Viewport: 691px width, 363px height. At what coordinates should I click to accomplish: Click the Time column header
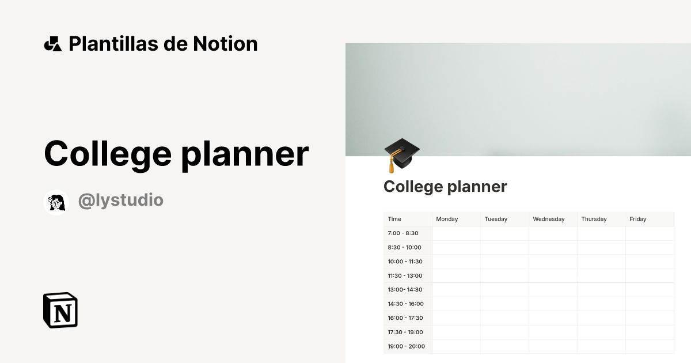394,219
